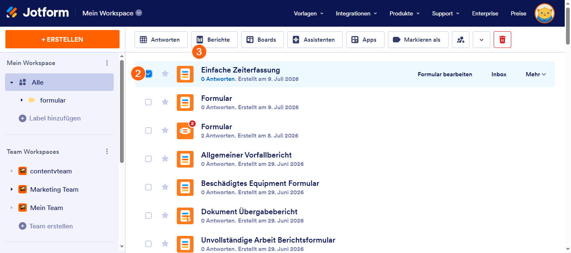Star the Formular with 0 Antworten
571x253 pixels.
pos(165,102)
